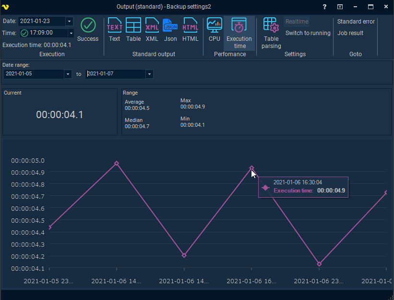Open the date range start dropdown
Viewport: 394px width, 300px height.
[68, 74]
